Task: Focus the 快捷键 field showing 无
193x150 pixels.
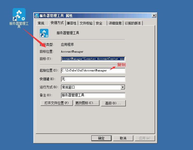Action: (93, 79)
